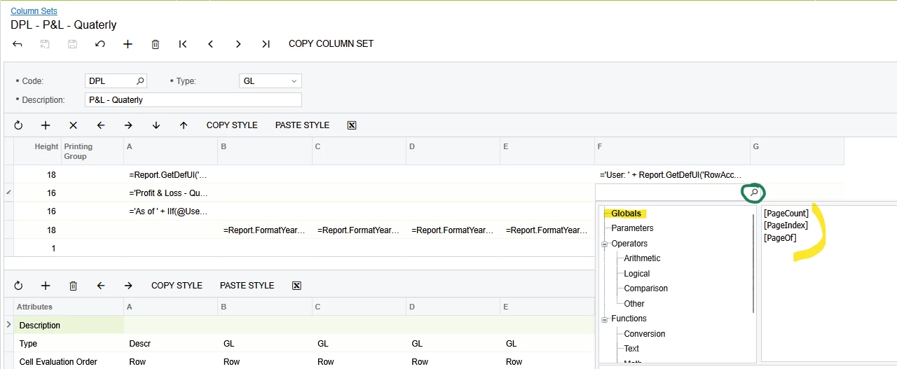Shift column right in header grid toolbar
The width and height of the screenshot is (897, 369).
pyautogui.click(x=128, y=125)
